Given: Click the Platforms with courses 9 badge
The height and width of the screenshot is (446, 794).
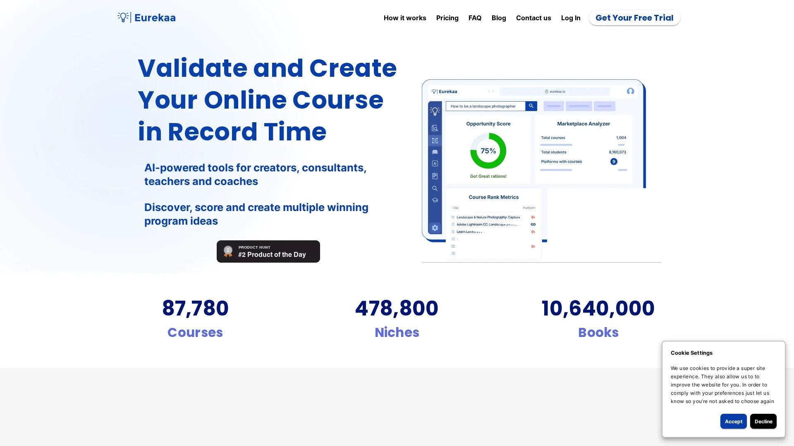Looking at the screenshot, I should point(613,161).
